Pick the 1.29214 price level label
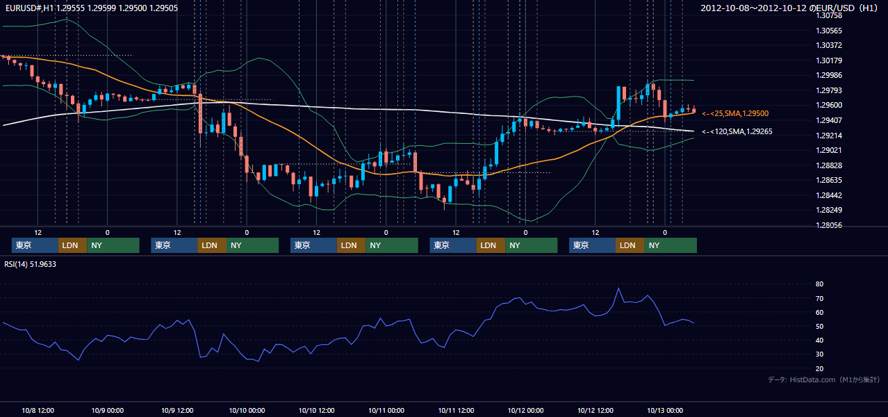Screen dimensions: 888x417 tap(829, 136)
